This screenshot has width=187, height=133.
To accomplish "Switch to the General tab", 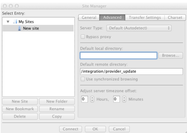I will click(89, 17).
